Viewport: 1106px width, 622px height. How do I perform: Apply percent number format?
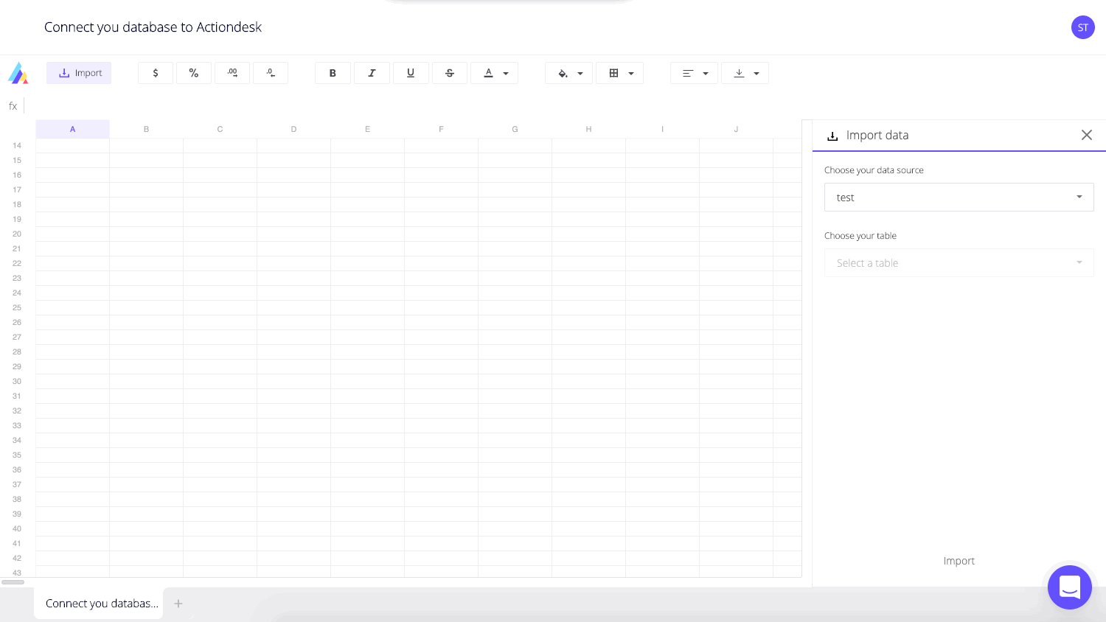click(194, 73)
